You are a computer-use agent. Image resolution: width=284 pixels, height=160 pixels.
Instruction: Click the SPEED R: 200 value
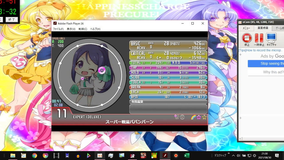[58, 42]
